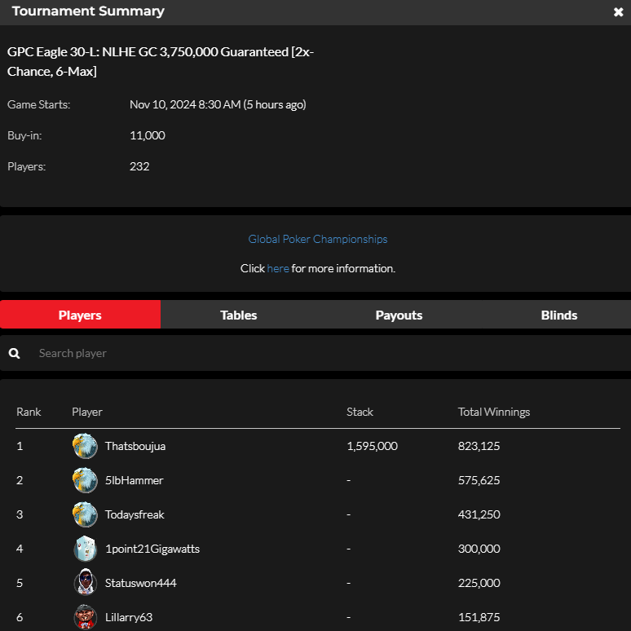Open Global Poker Championships link
Image resolution: width=631 pixels, height=631 pixels.
click(x=317, y=239)
